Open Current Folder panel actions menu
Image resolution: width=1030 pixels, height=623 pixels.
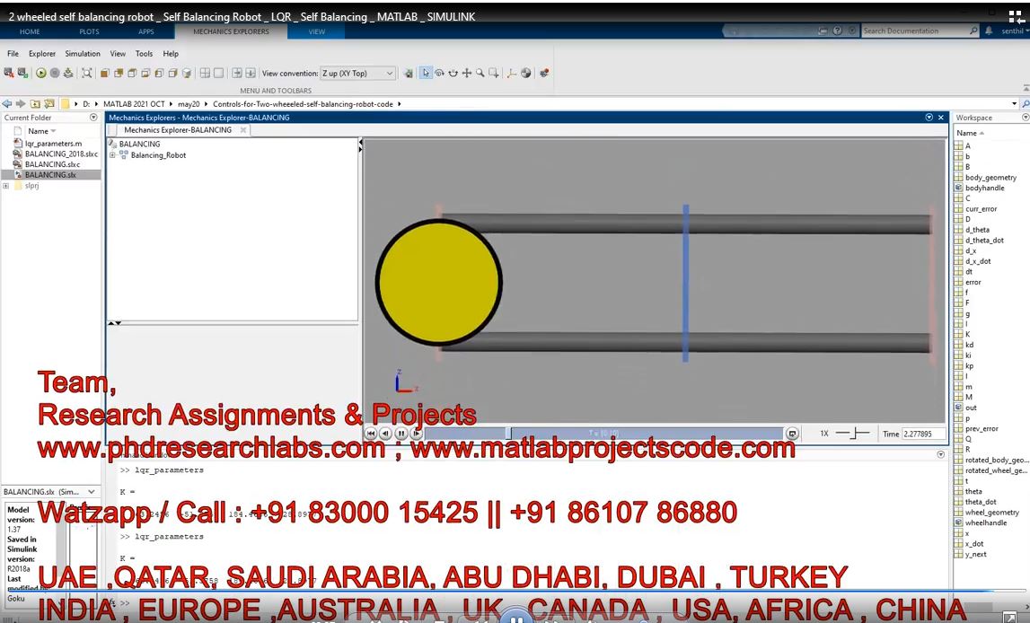[x=93, y=118]
